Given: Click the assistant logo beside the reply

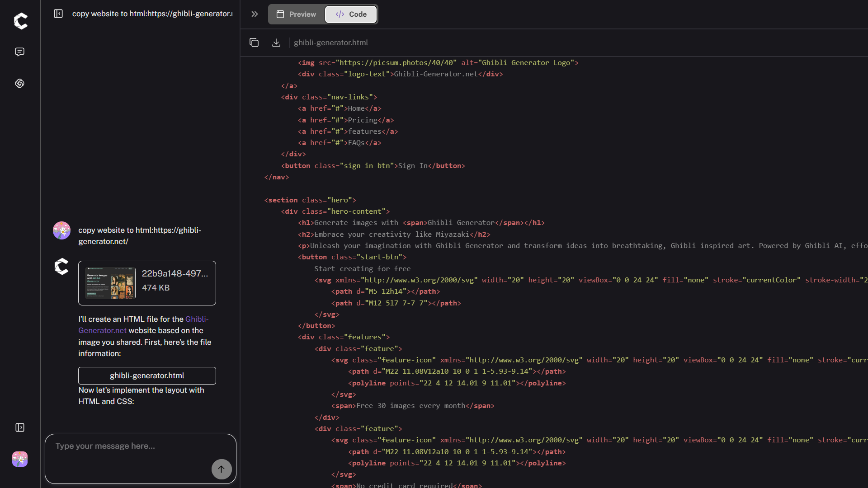Looking at the screenshot, I should (x=61, y=267).
